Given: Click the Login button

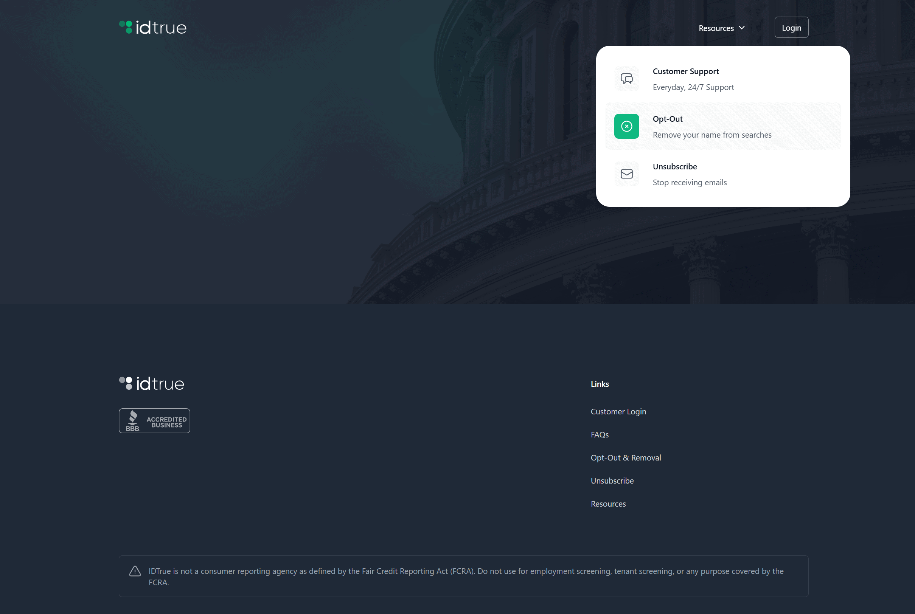Looking at the screenshot, I should click(x=791, y=27).
